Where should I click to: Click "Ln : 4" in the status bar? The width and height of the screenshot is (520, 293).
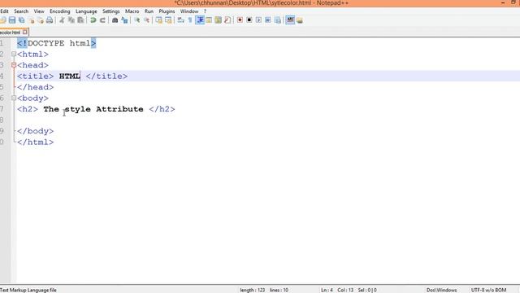(327, 290)
